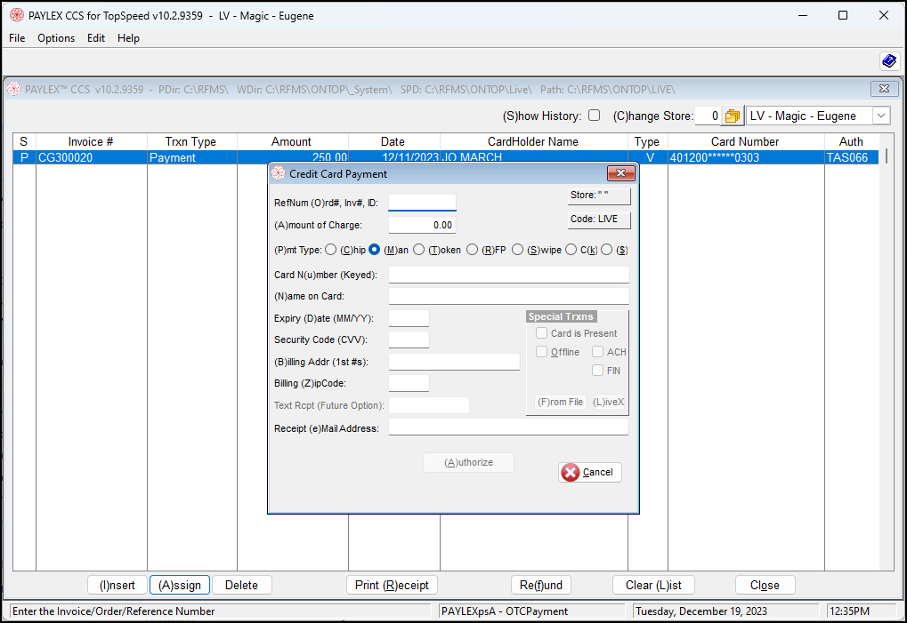The image size is (907, 623).
Task: Check the Card is Present box
Action: point(541,333)
